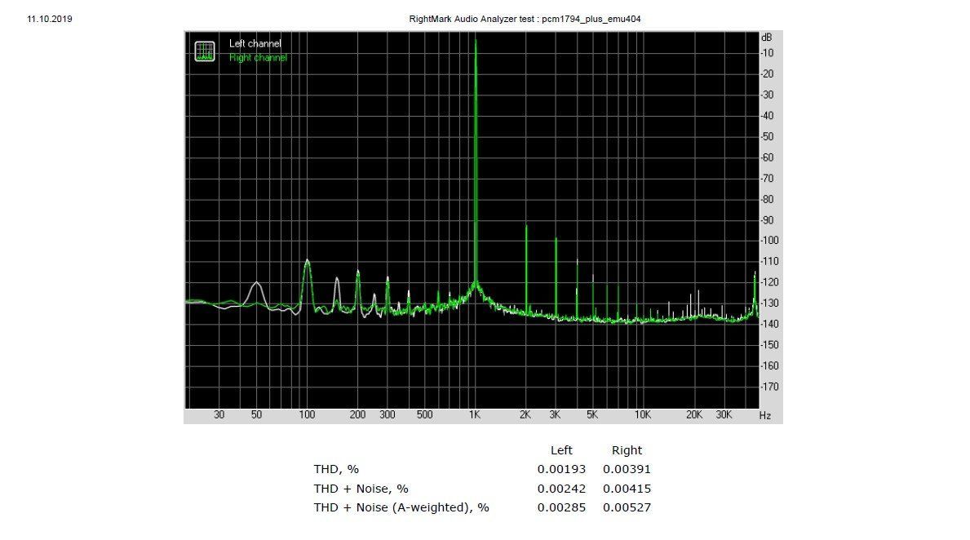Click the 2K frequency axis label

tap(525, 415)
